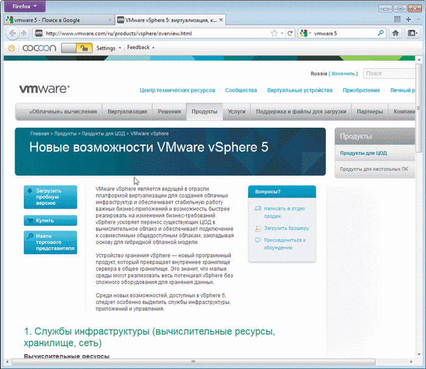Reload the page
The height and width of the screenshot is (369, 426).
point(290,33)
